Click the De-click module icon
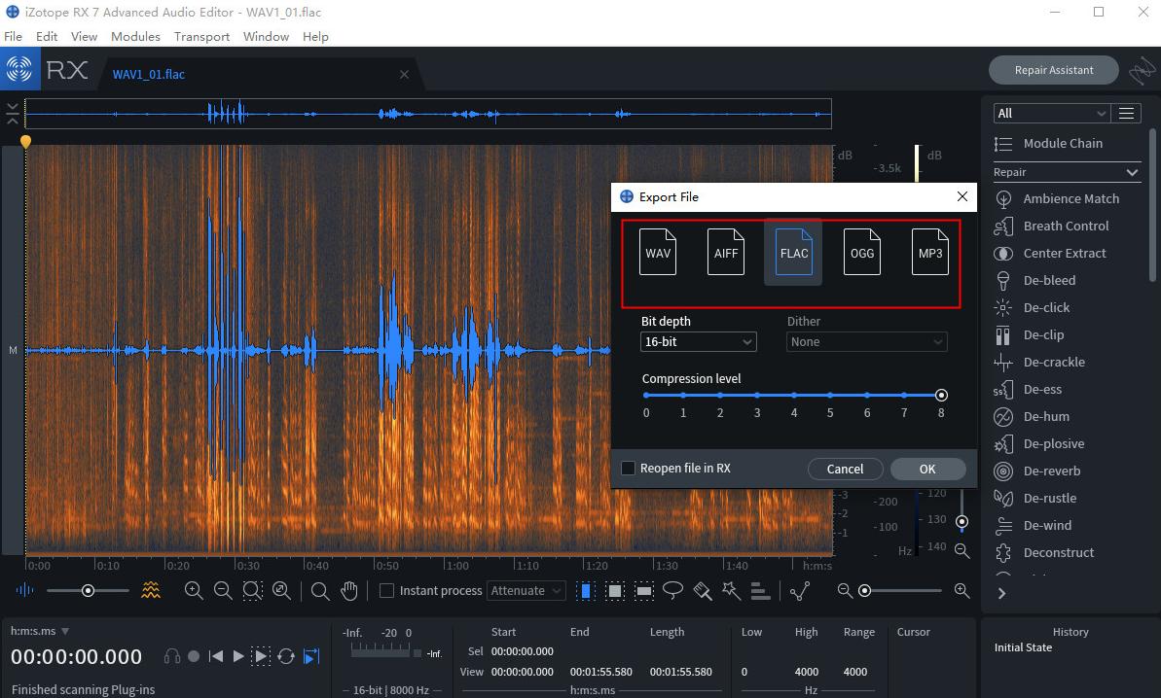Screen dimensions: 1161x698 pyautogui.click(x=1002, y=307)
